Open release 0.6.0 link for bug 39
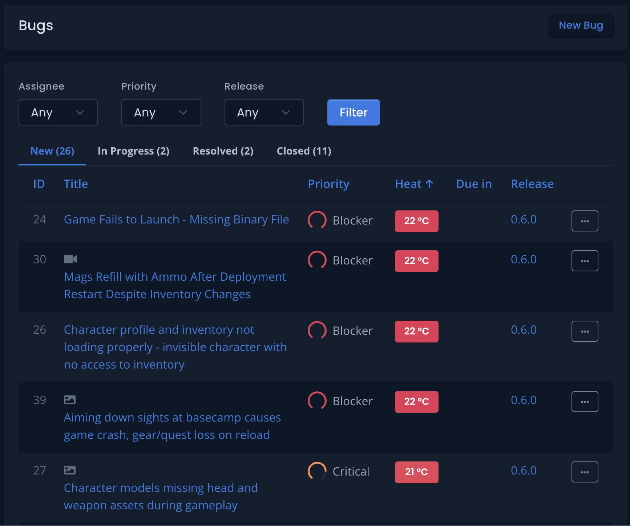This screenshot has width=630, height=526. click(x=524, y=400)
